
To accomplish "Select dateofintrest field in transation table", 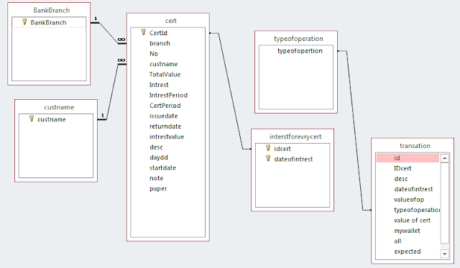I will tap(413, 189).
